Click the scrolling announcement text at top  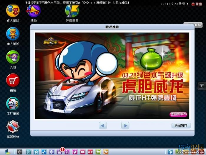point(77,3)
